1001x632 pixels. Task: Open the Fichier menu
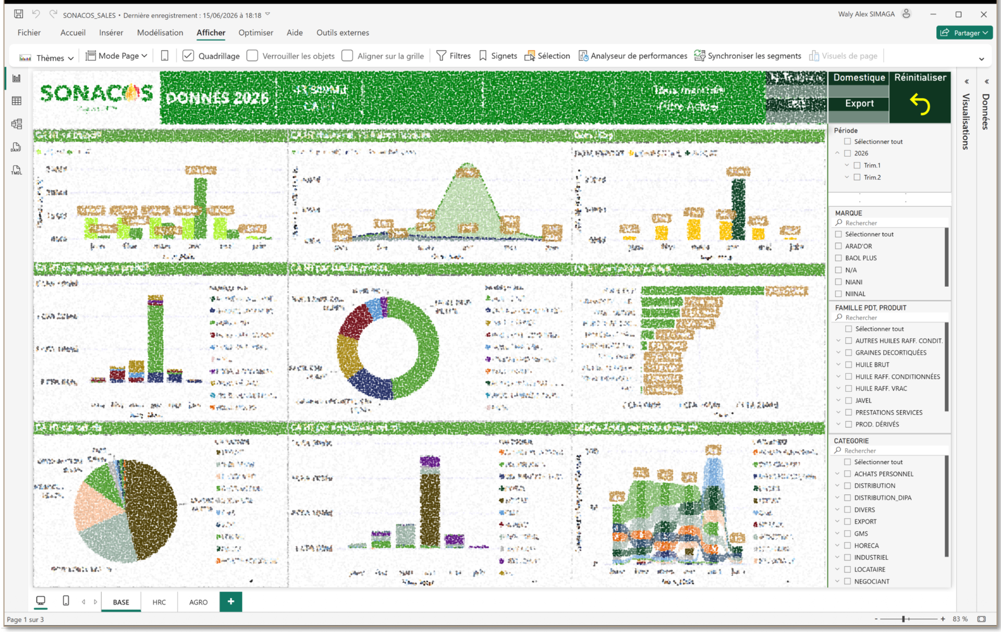click(x=29, y=33)
